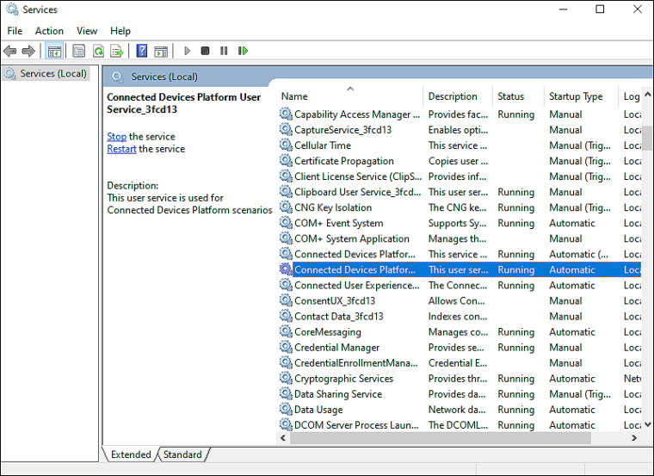654x476 pixels.
Task: Open the View menu
Action: [x=87, y=31]
